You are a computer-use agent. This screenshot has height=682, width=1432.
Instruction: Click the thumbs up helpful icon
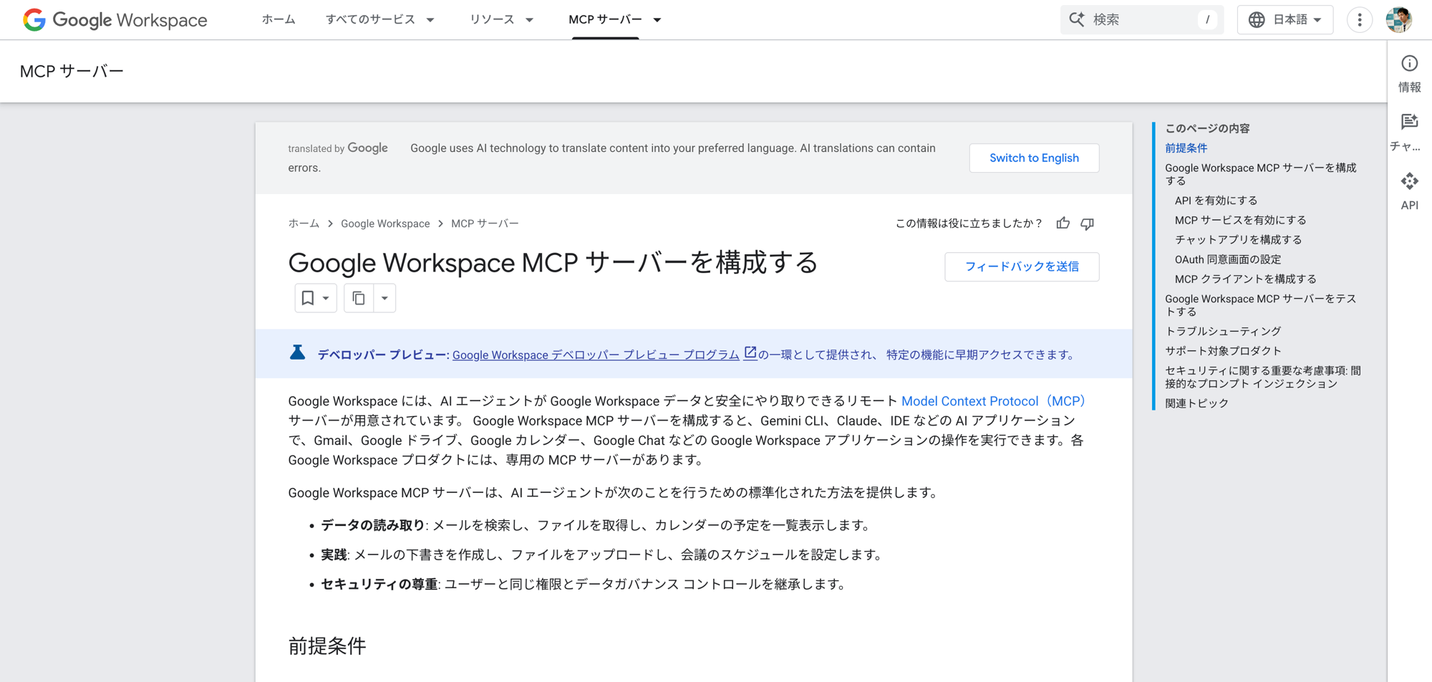1063,224
